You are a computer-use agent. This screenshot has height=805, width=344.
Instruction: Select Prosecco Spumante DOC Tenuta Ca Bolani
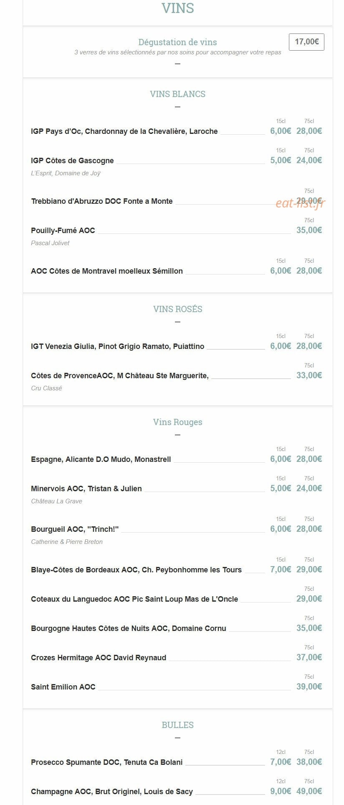(107, 762)
